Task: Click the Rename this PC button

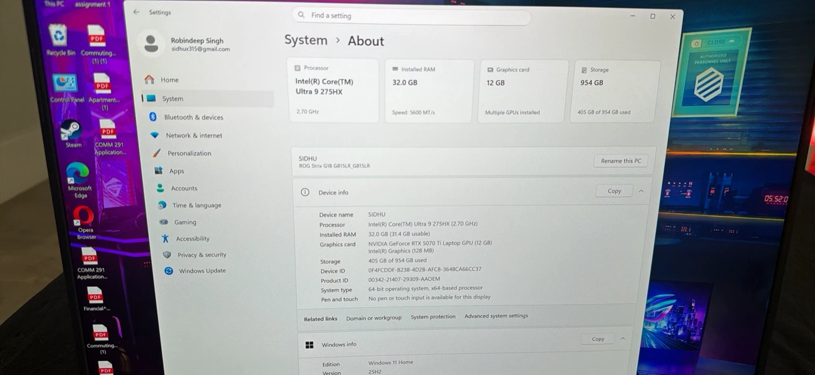Action: (621, 161)
